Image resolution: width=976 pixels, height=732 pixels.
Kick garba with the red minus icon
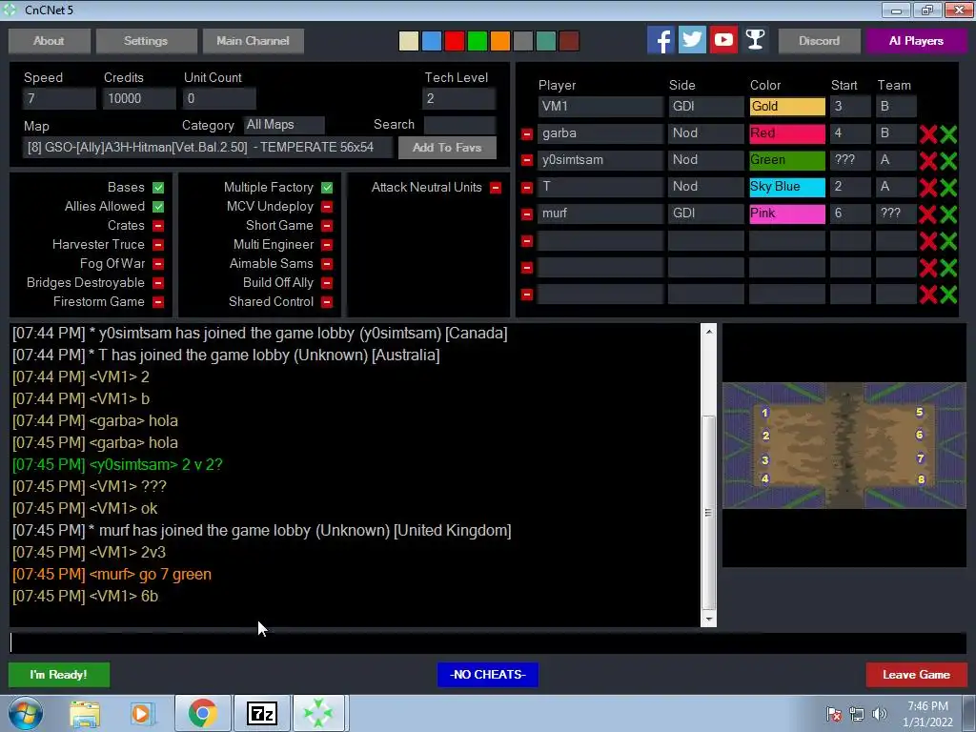pos(526,133)
